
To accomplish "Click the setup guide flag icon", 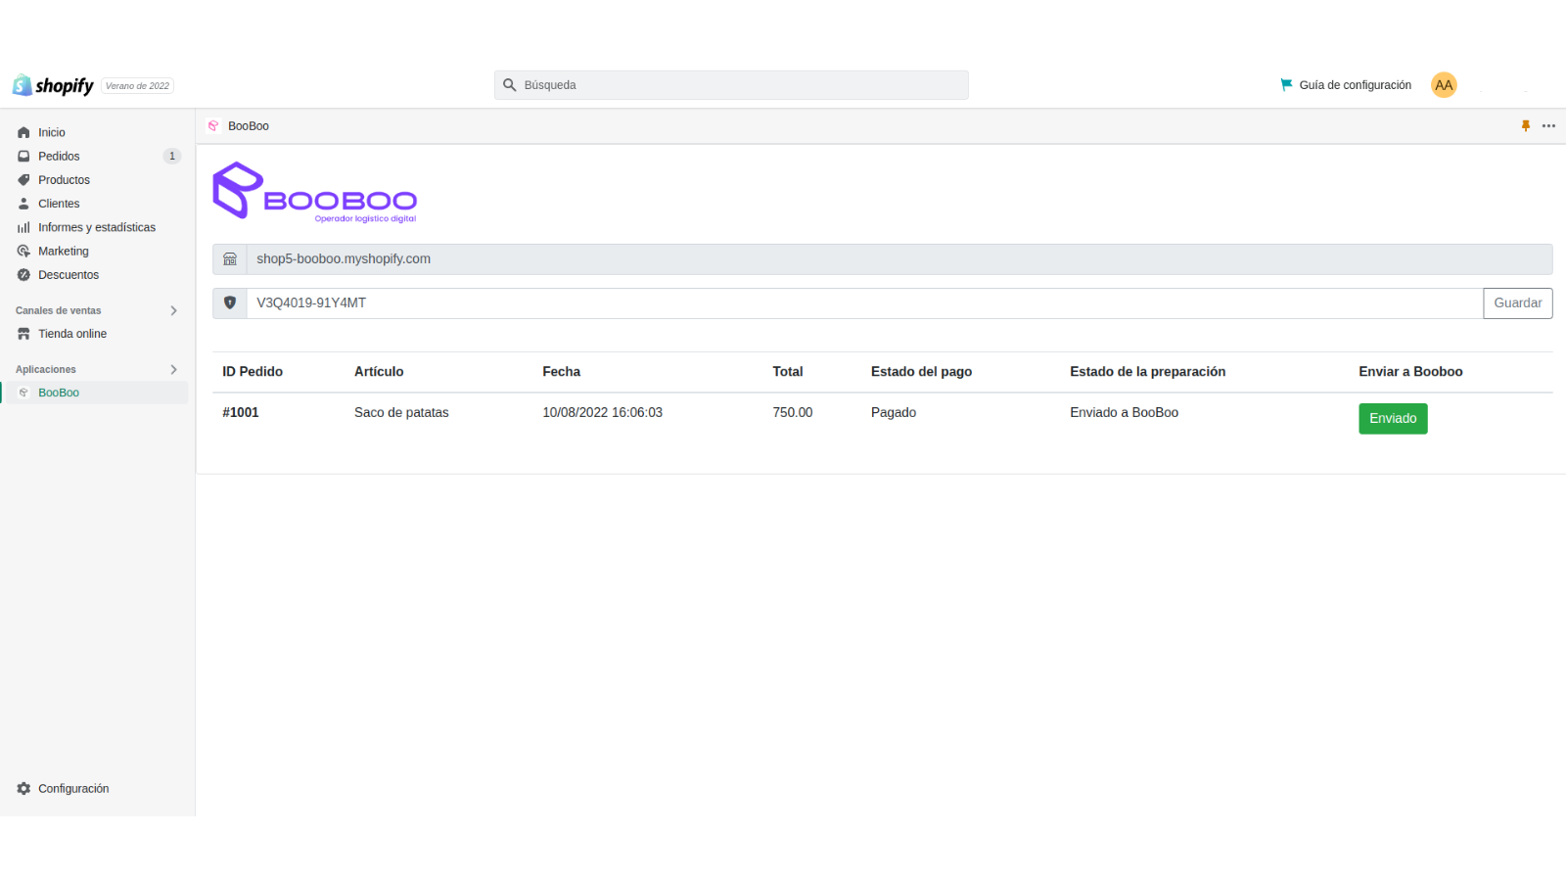I will (x=1286, y=85).
